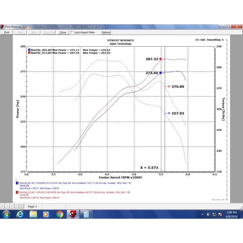
Task: Go to last page arrow icon
Action: click(17, 206)
